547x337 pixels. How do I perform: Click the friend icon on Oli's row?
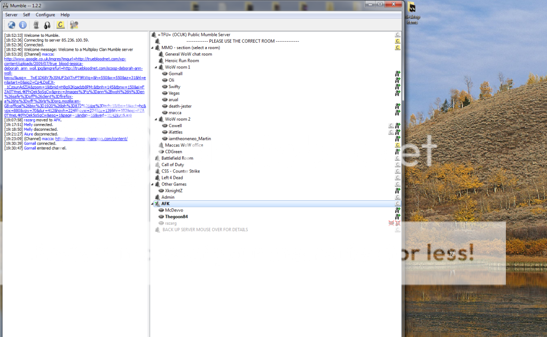(397, 80)
